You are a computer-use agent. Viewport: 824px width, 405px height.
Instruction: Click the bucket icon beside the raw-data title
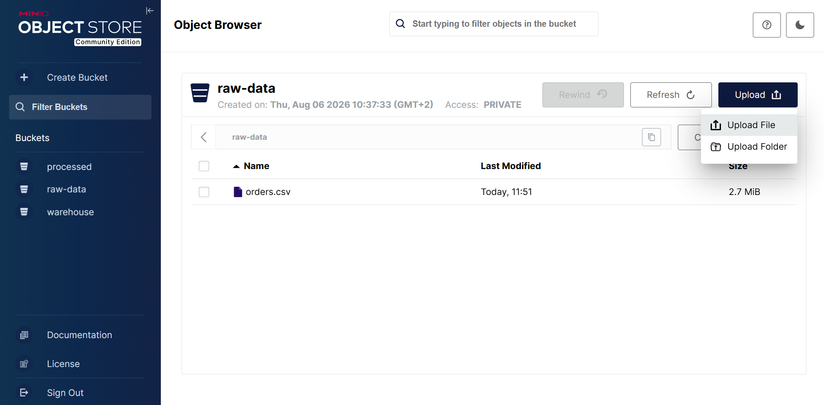coord(200,93)
